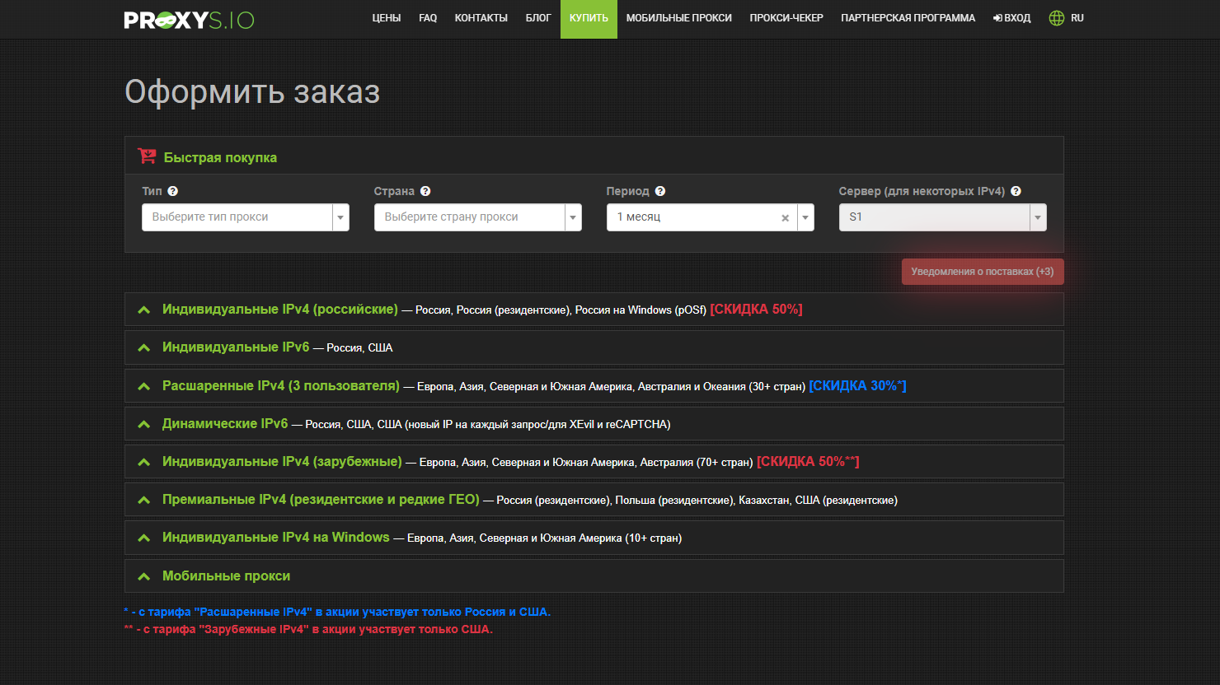Open Партнерская программа page
The image size is (1220, 685).
(908, 18)
